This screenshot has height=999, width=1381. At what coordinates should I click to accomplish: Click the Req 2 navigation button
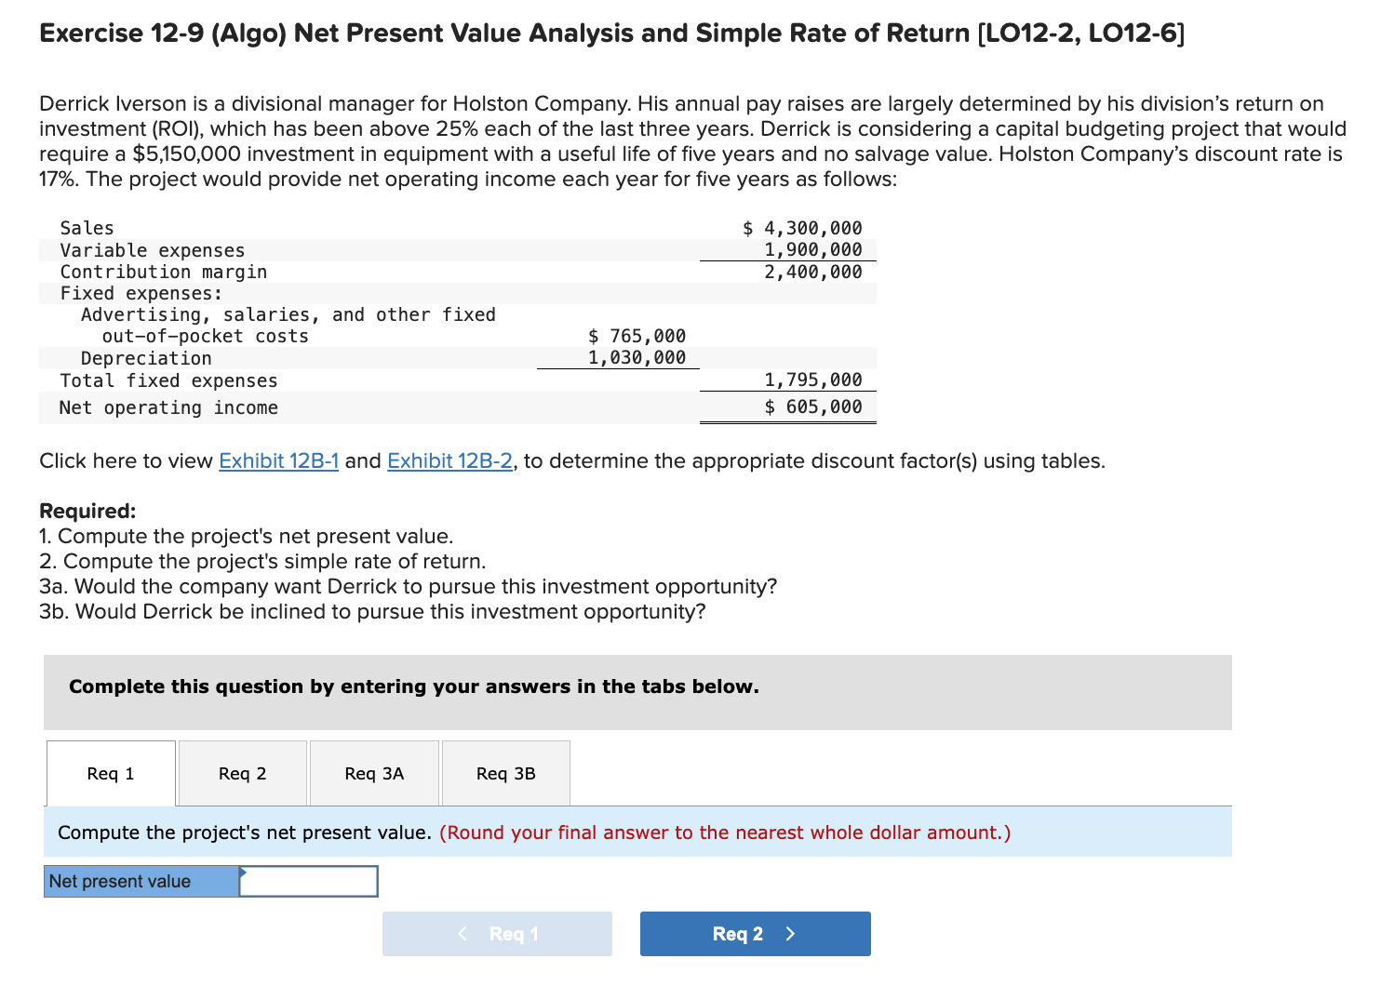[x=754, y=934]
